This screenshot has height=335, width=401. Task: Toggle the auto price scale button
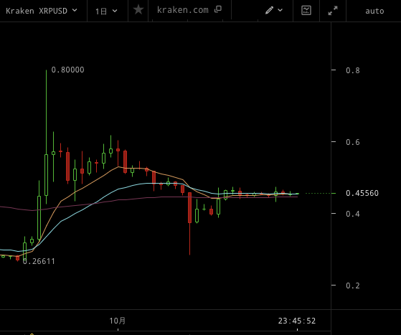pyautogui.click(x=374, y=11)
